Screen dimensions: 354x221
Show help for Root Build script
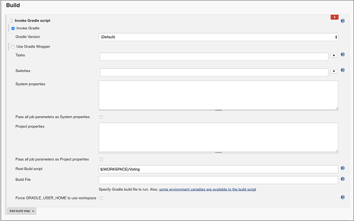342,168
